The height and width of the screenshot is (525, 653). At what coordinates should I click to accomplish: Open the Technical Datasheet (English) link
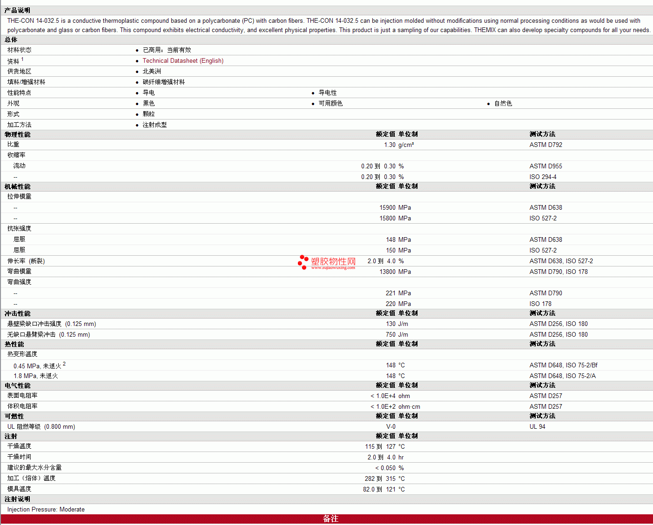pos(183,61)
